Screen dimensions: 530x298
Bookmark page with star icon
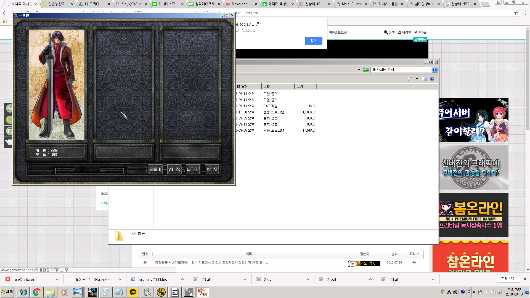516,13
